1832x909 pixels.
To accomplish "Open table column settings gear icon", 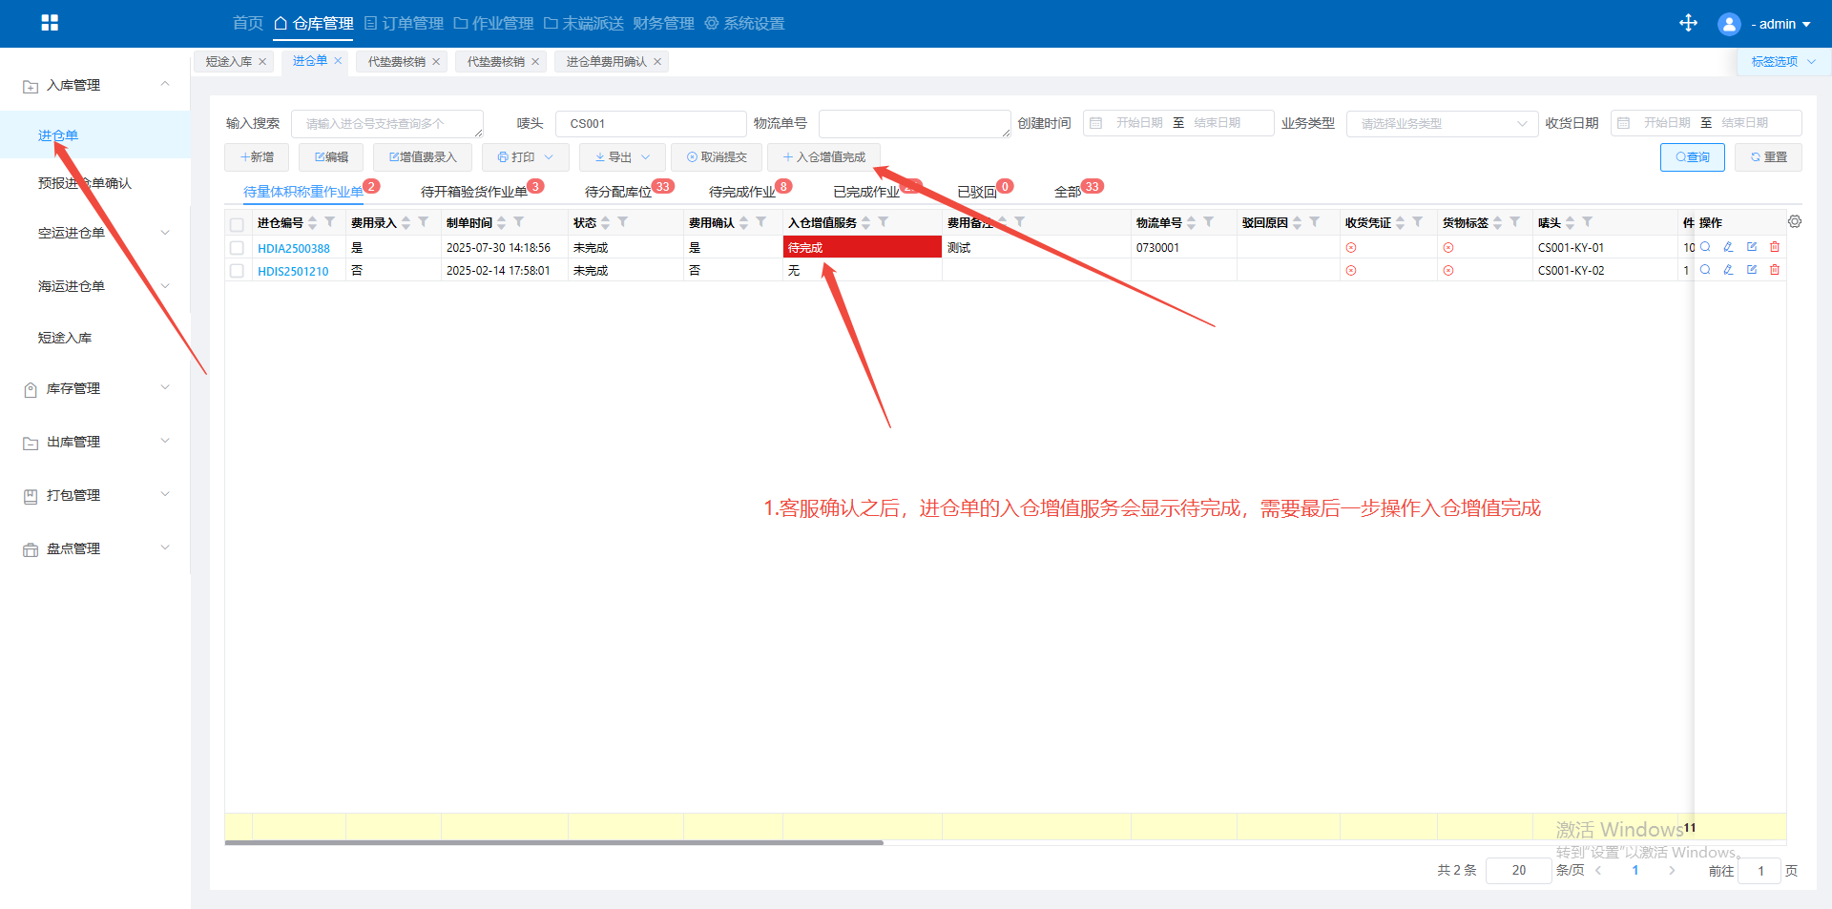I will pyautogui.click(x=1795, y=221).
